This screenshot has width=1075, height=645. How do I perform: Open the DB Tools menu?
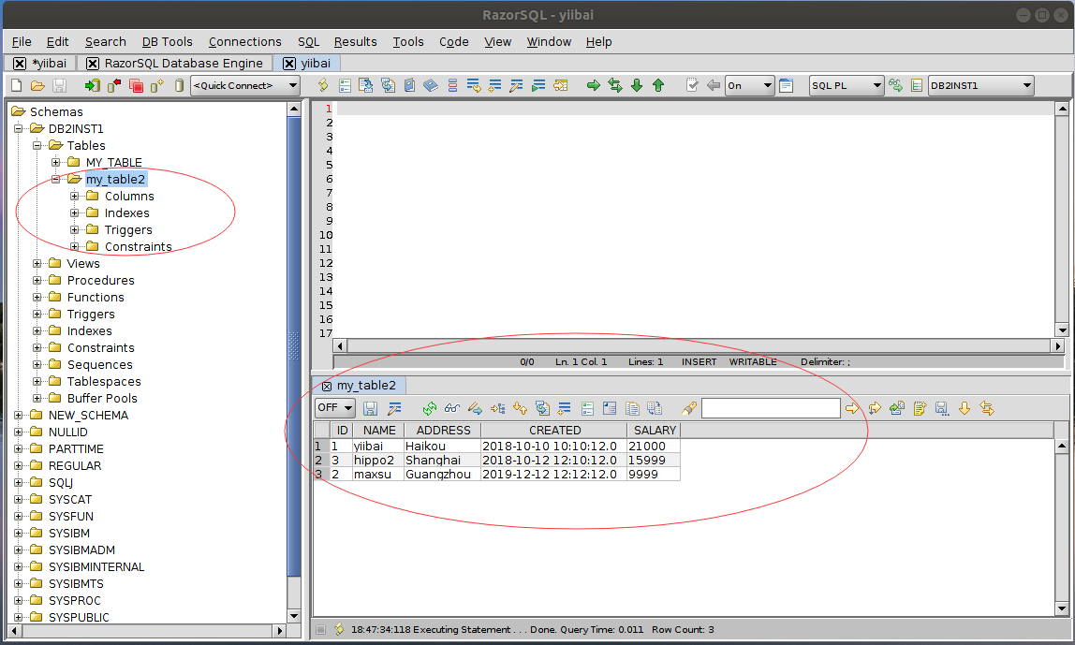click(x=167, y=41)
